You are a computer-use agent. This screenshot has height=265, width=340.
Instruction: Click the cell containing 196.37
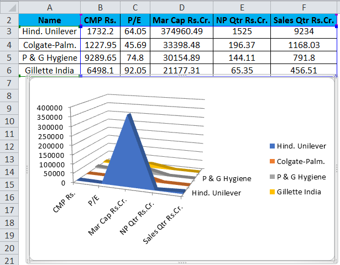242,45
